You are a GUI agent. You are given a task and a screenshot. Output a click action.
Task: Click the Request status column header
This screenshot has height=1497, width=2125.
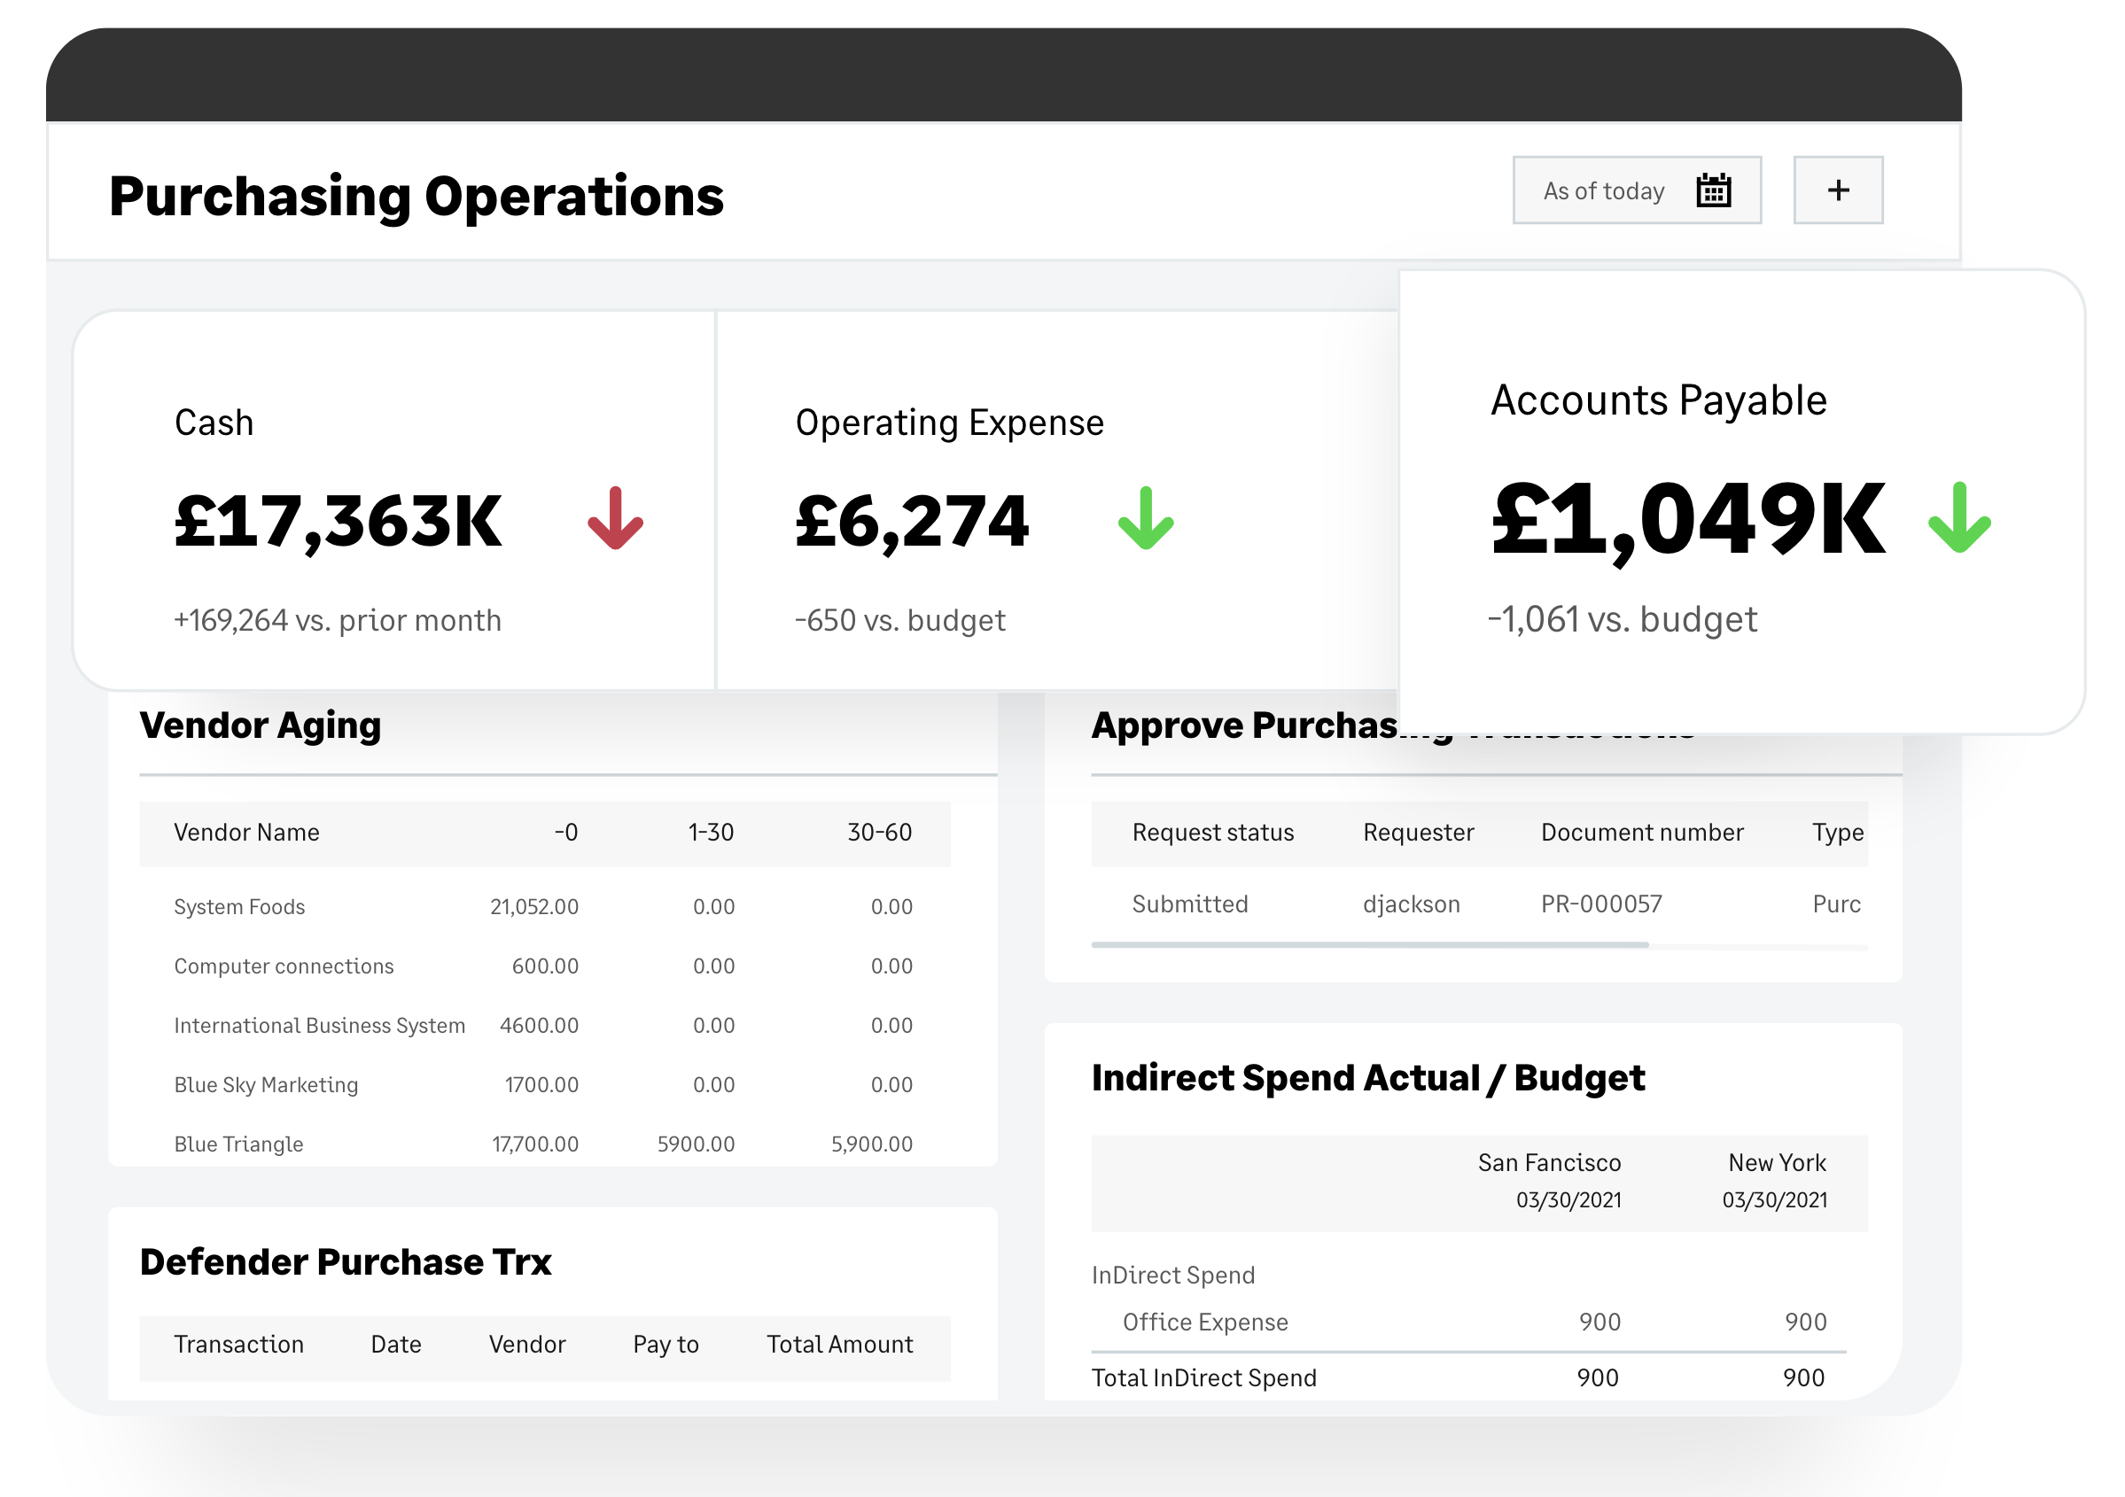tap(1213, 833)
